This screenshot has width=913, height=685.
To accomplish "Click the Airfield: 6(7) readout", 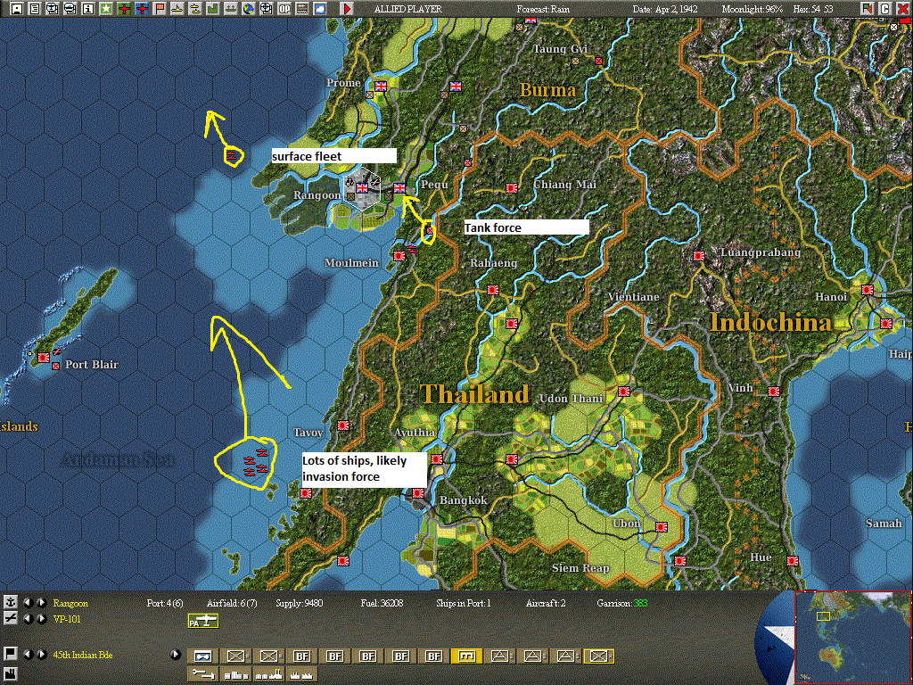I will (x=232, y=603).
